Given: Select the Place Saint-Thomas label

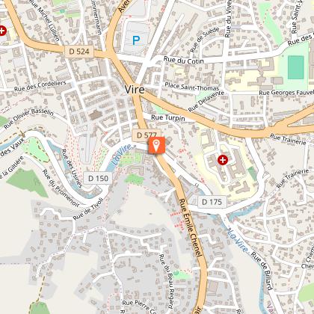Looking at the screenshot, I should [192, 87].
